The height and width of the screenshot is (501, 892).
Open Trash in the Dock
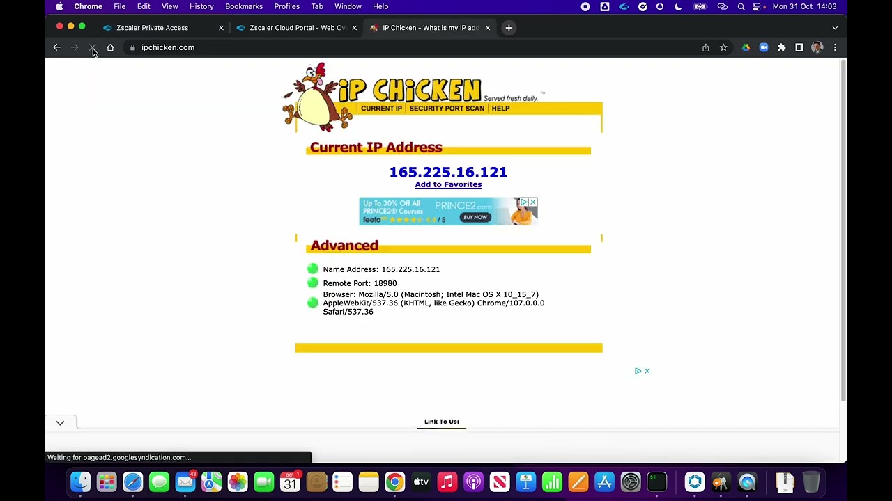click(812, 482)
